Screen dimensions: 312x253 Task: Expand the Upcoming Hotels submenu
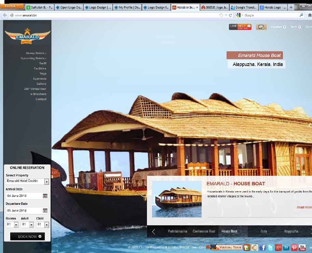click(33, 58)
